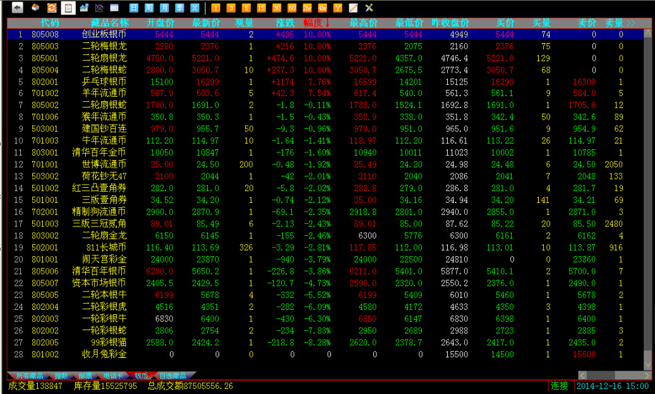Select the 2hr chart icon

click(307, 8)
